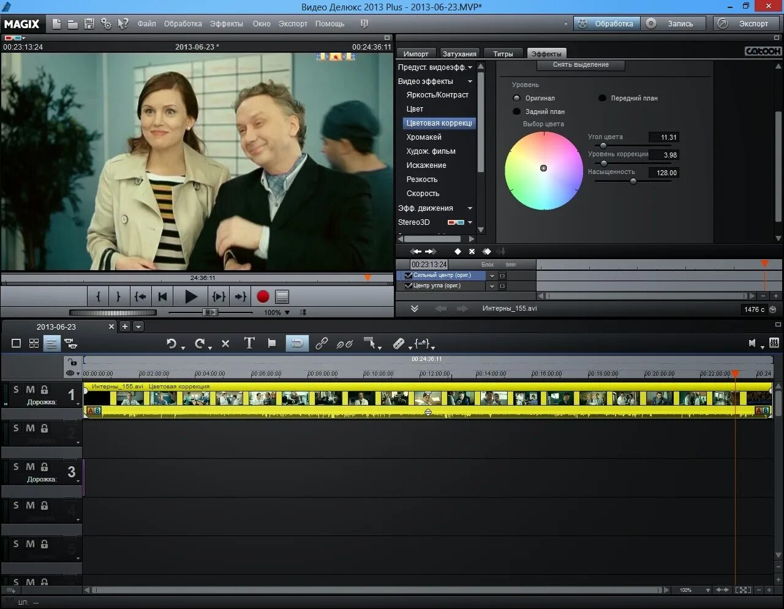Set a chapter marker flag icon
The image size is (784, 609).
coord(272,344)
